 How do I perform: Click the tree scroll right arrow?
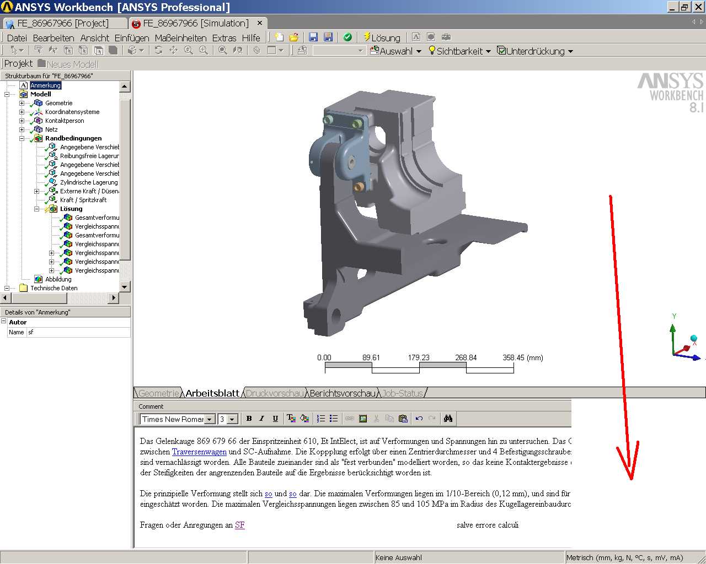point(114,298)
